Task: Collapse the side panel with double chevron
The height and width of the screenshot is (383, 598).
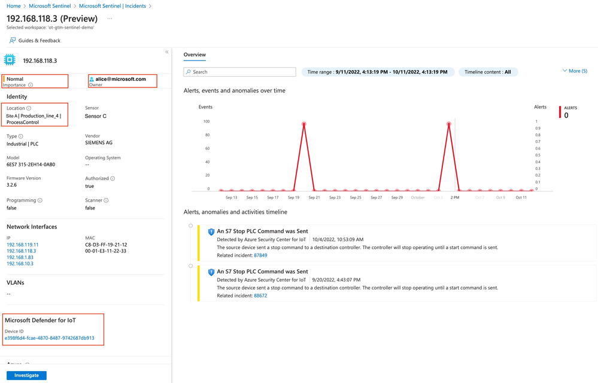Action: pos(166,52)
